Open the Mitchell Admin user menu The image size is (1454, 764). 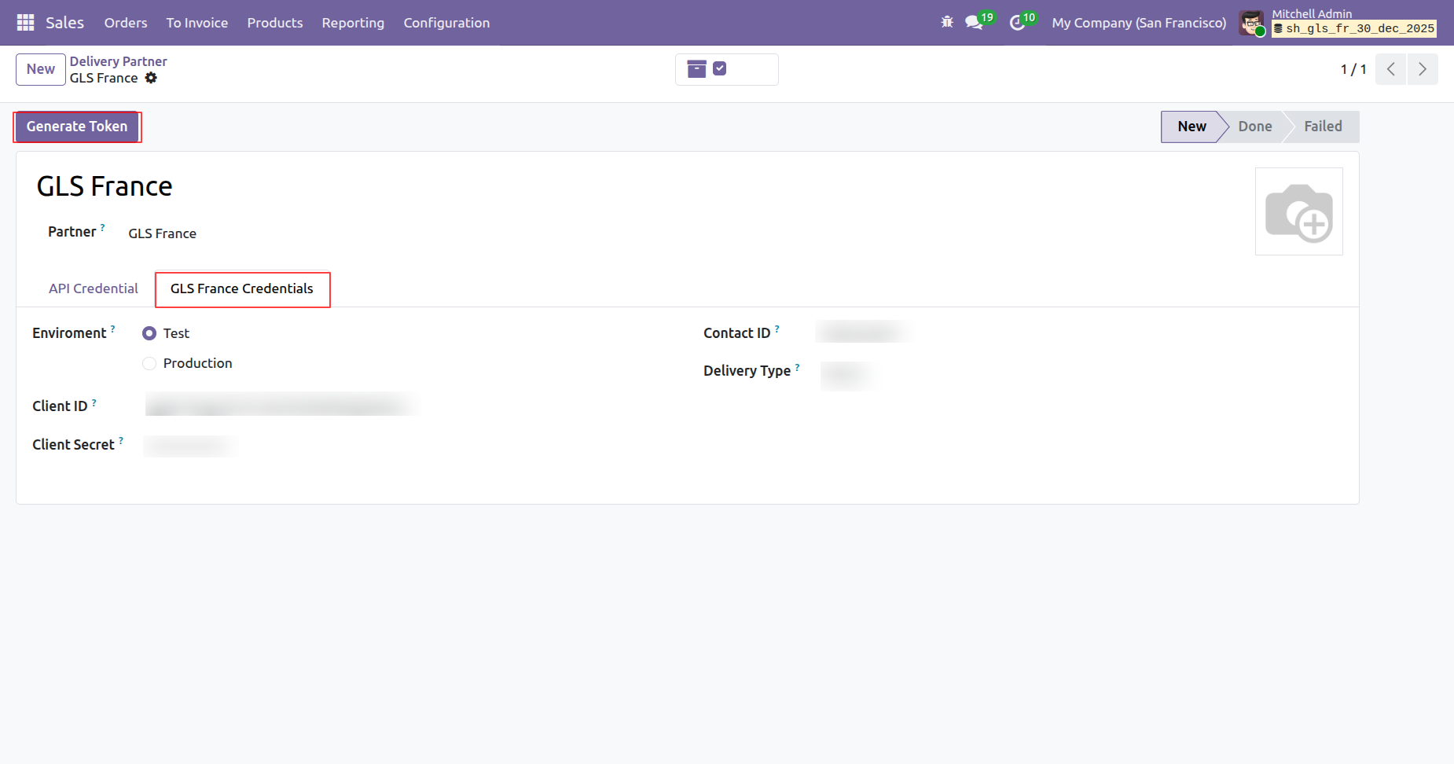[1338, 23]
